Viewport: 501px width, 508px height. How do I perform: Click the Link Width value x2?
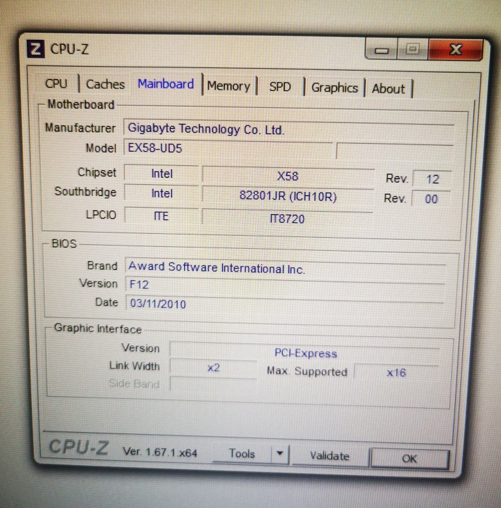(213, 368)
